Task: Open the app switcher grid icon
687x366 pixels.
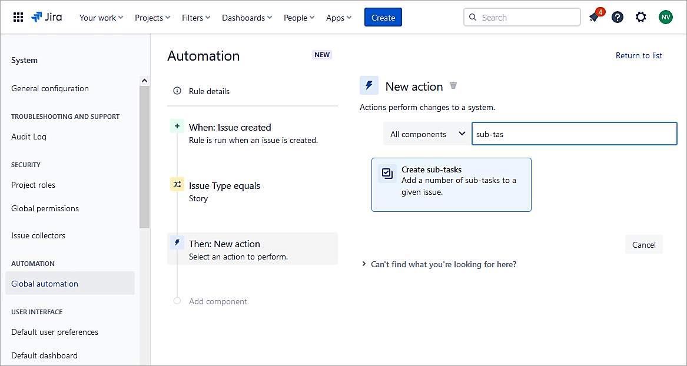Action: click(18, 17)
